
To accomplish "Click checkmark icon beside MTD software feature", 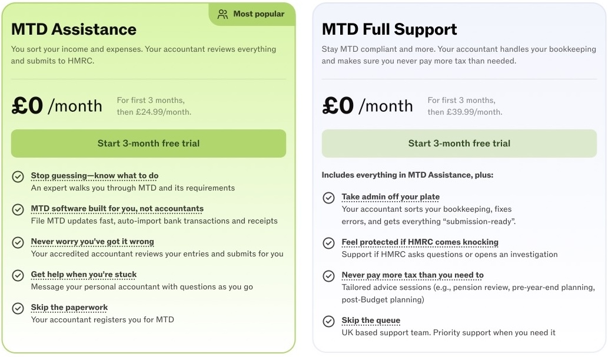I will coord(18,209).
